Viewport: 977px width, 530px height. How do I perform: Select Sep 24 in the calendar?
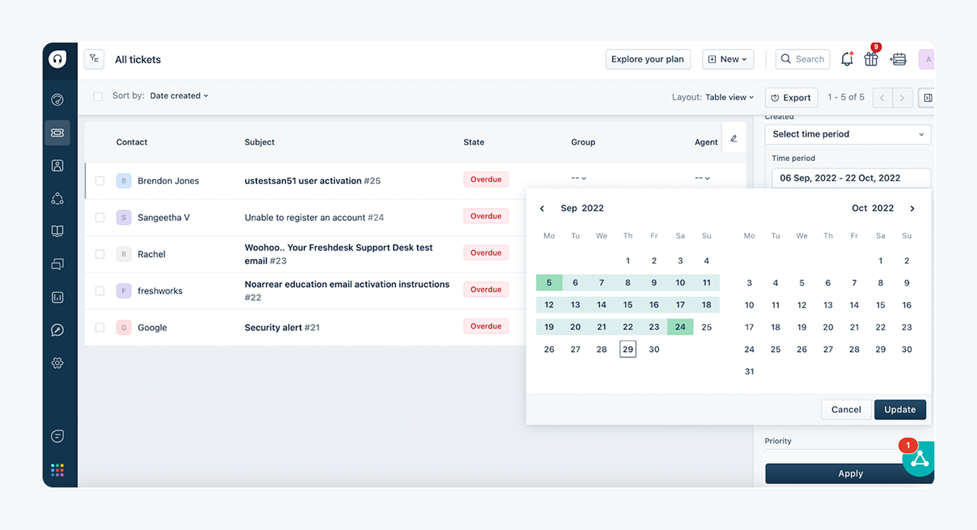point(680,326)
